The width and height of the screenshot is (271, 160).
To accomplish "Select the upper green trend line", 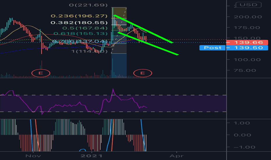I will click(143, 29).
